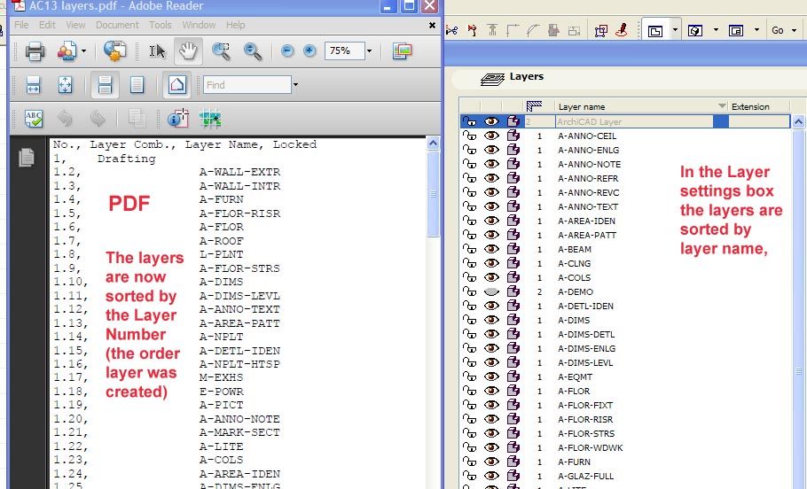This screenshot has width=807, height=489.
Task: Toggle the Single Page Continuous view icon
Action: (105, 84)
